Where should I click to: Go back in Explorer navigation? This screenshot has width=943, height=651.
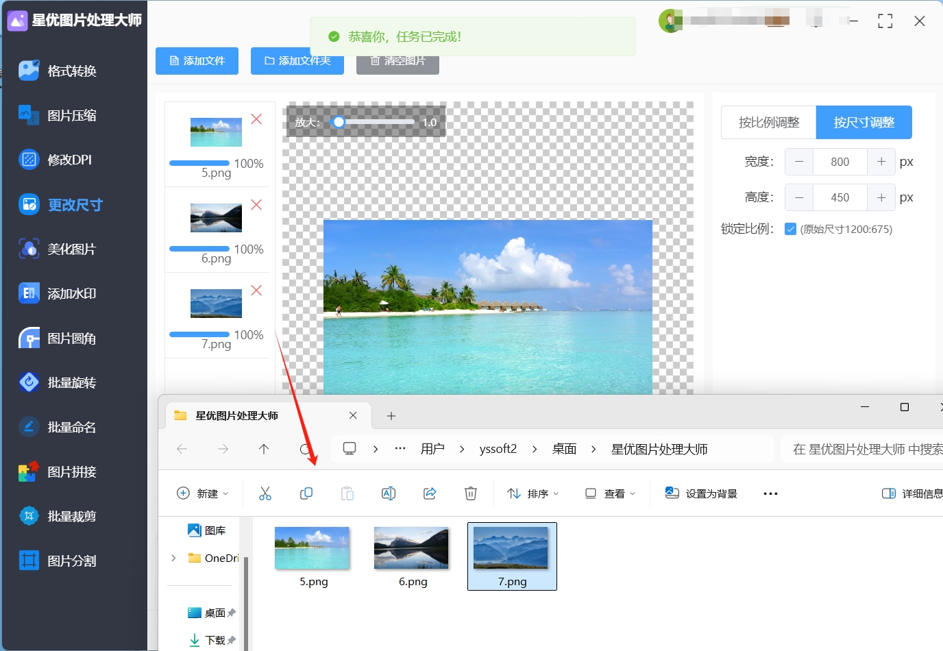182,449
